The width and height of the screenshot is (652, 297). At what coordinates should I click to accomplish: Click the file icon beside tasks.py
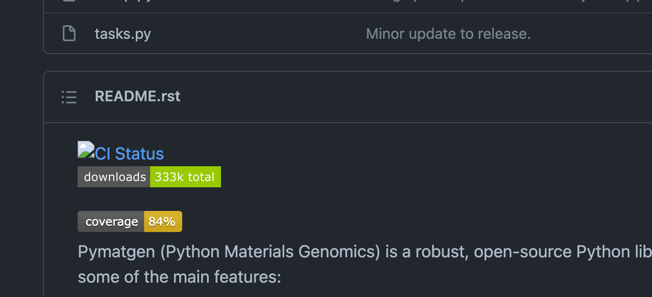[69, 33]
